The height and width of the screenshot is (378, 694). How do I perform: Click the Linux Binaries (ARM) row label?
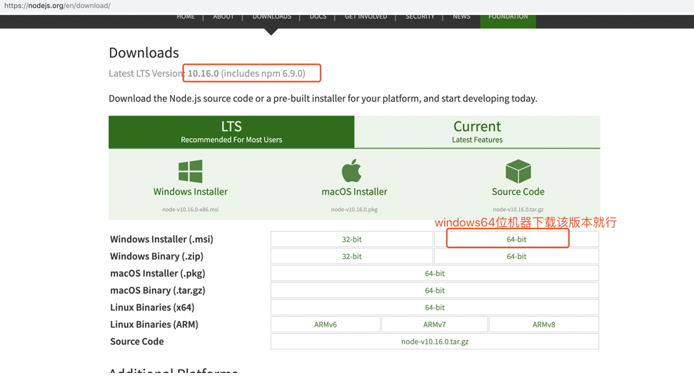click(154, 325)
